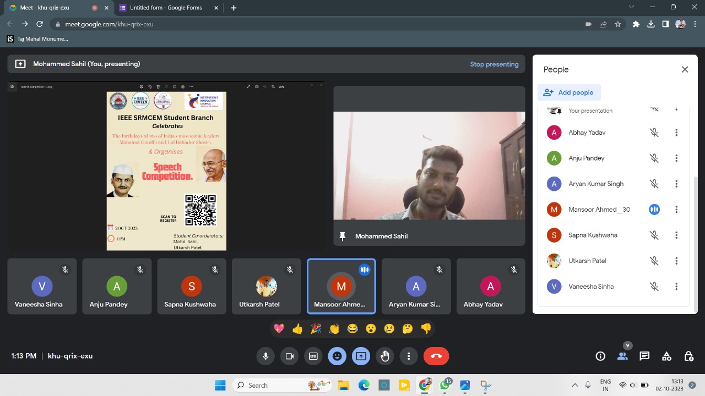Open the activities icon
This screenshot has width=705, height=396.
coord(666,356)
